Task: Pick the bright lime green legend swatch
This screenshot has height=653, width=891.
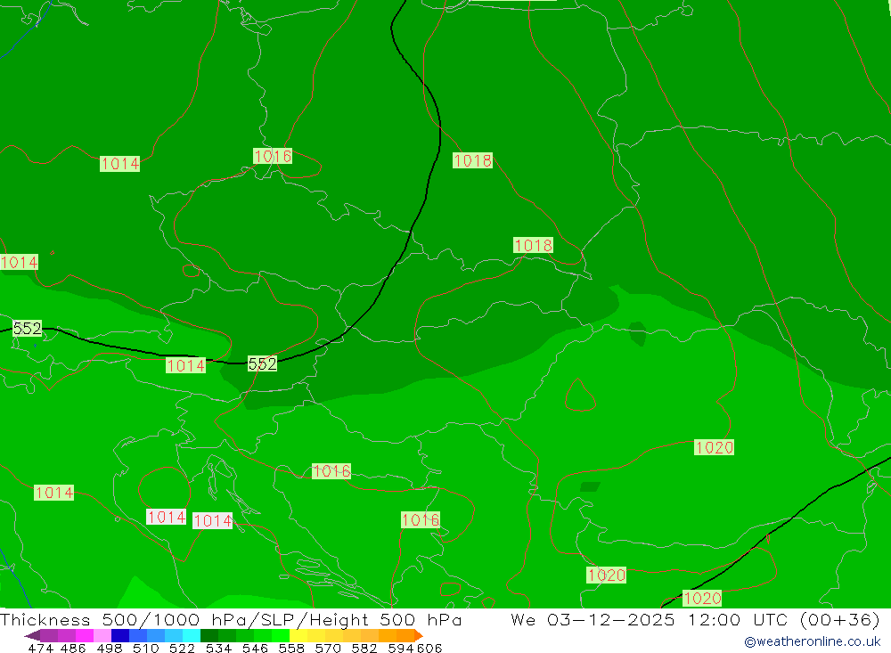Action: [x=281, y=635]
